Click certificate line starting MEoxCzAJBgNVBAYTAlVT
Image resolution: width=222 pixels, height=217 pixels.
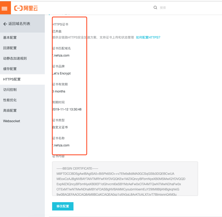click(x=121, y=179)
